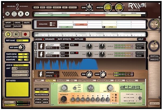Toggle songlayers mute checkbox

click(x=51, y=23)
